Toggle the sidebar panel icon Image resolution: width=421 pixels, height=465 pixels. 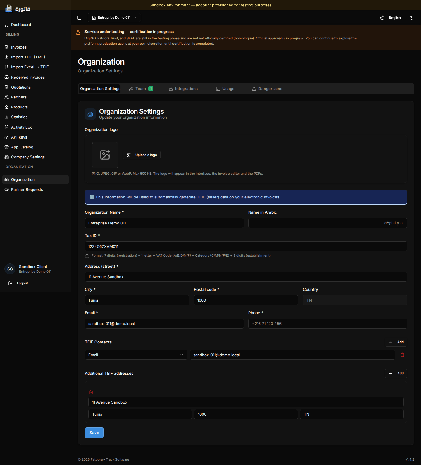79,18
